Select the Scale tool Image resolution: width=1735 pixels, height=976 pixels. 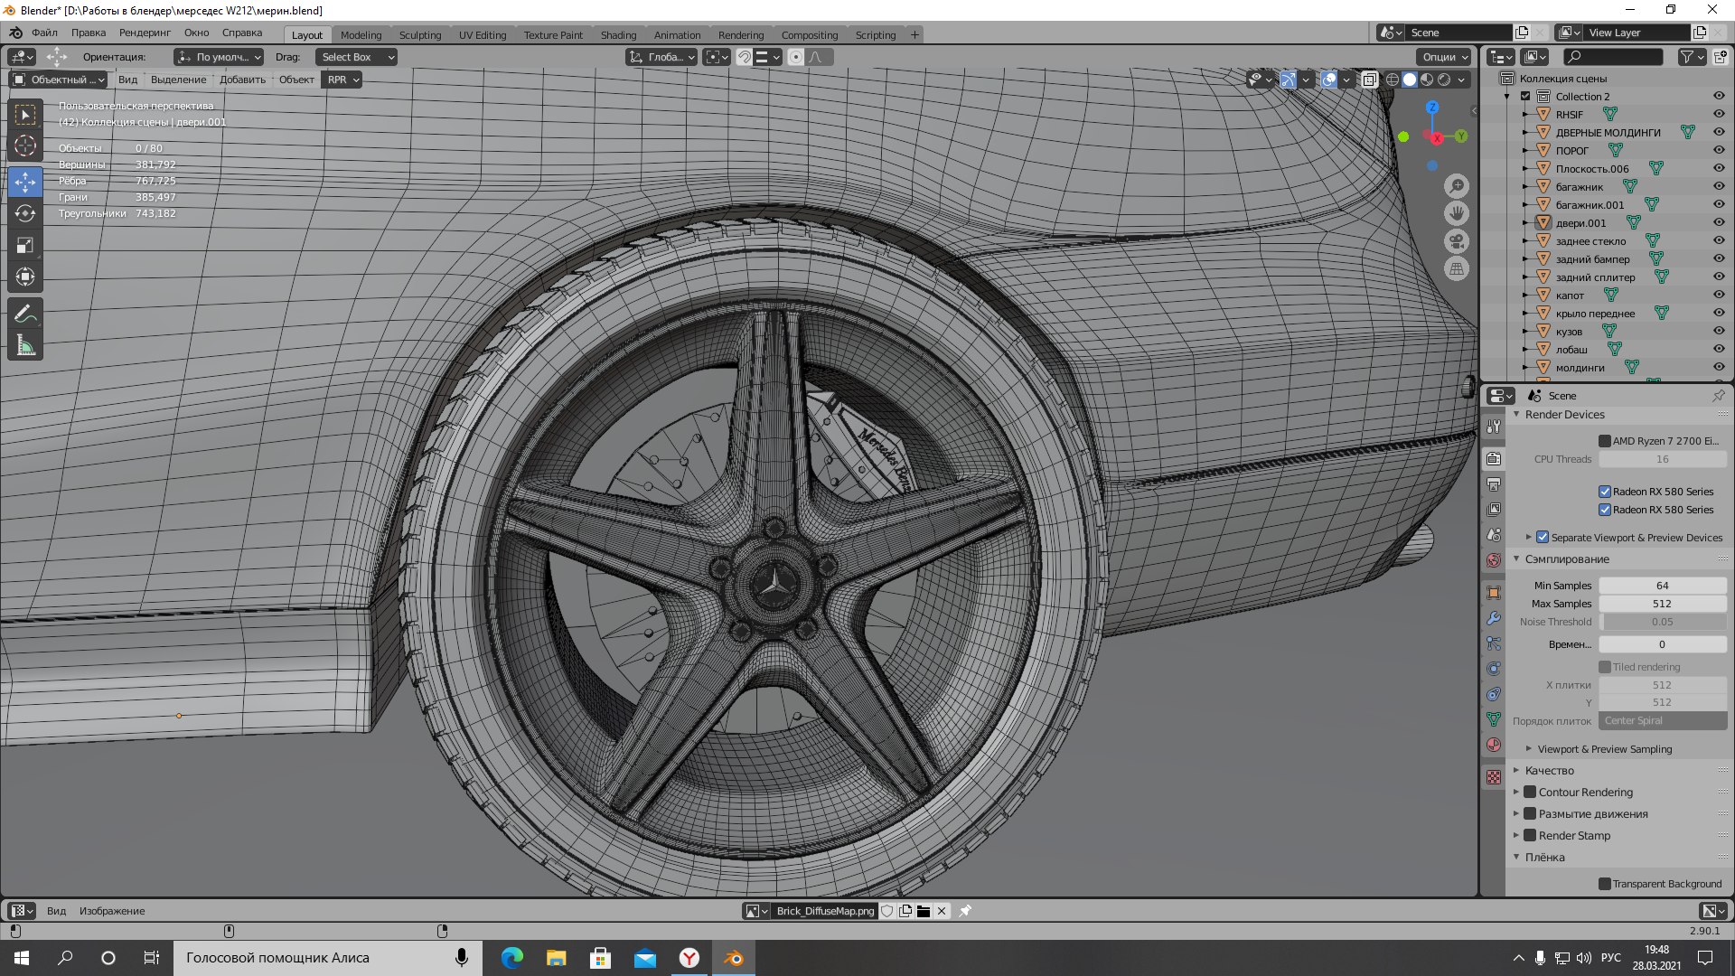coord(25,245)
